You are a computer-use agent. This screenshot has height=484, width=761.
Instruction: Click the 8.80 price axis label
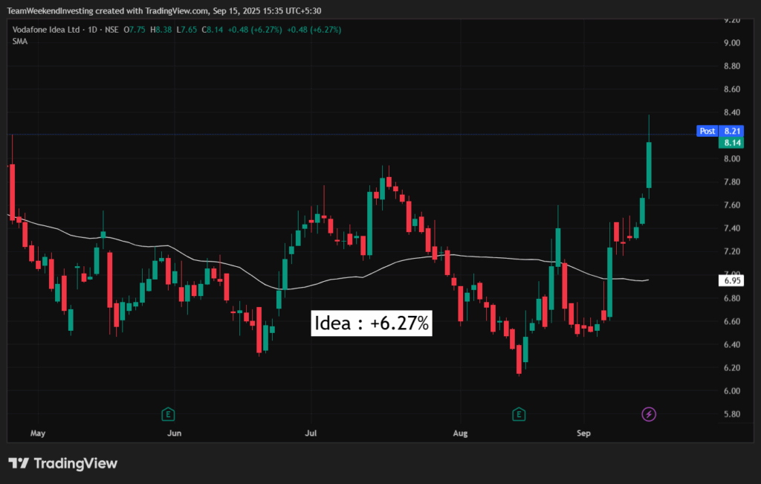732,66
